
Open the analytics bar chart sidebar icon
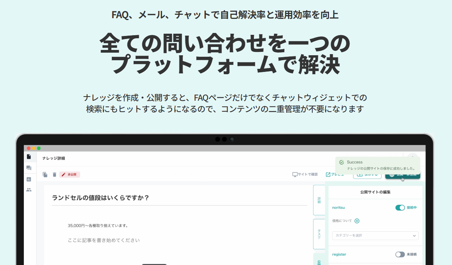tap(29, 179)
